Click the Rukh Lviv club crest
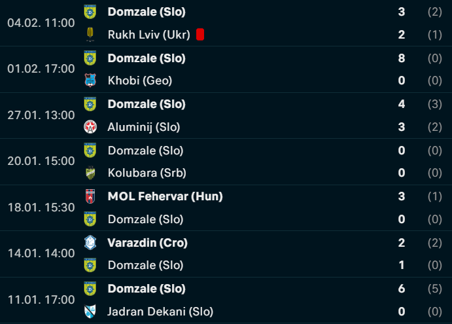The image size is (452, 324). (x=90, y=34)
